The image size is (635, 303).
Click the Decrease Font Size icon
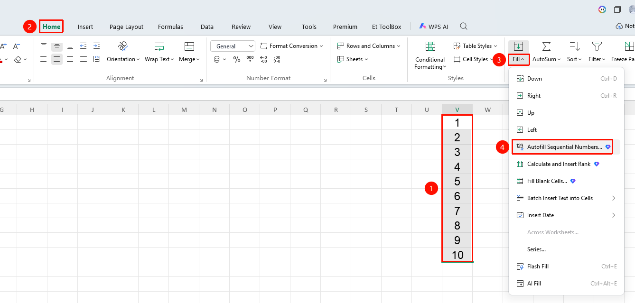tap(17, 46)
